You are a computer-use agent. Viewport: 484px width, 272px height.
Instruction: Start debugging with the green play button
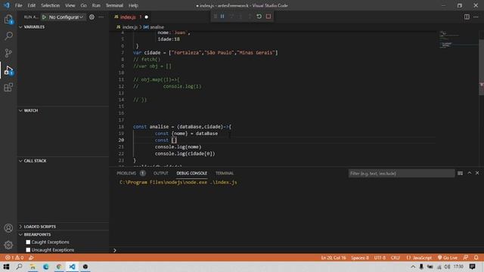click(x=44, y=17)
